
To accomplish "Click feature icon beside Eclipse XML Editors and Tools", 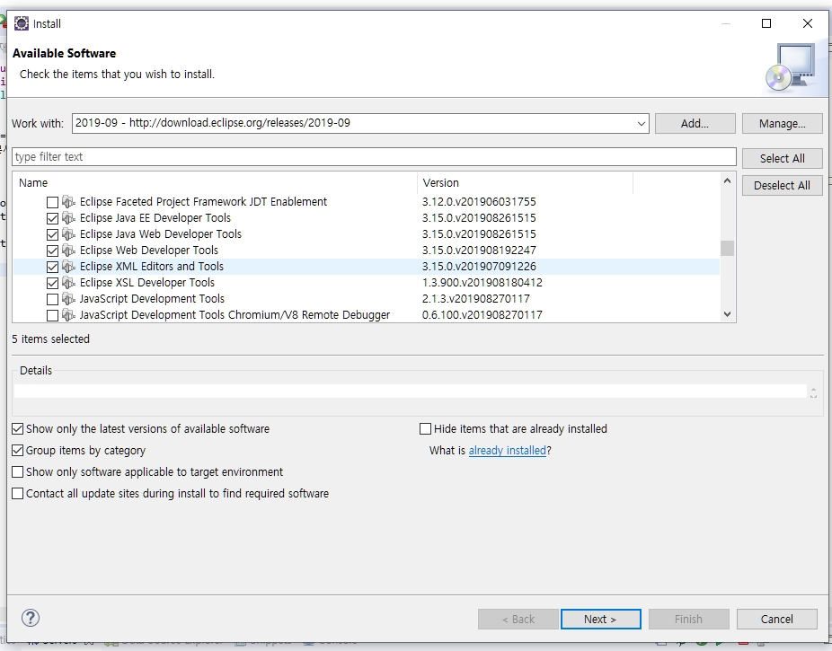I will click(68, 266).
